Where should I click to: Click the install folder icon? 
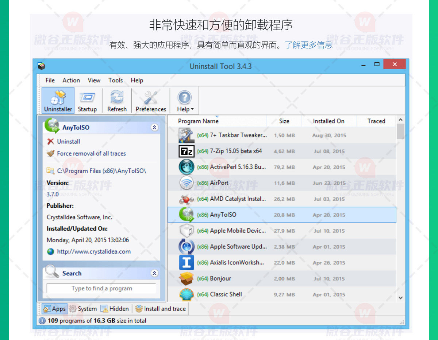[x=50, y=171]
